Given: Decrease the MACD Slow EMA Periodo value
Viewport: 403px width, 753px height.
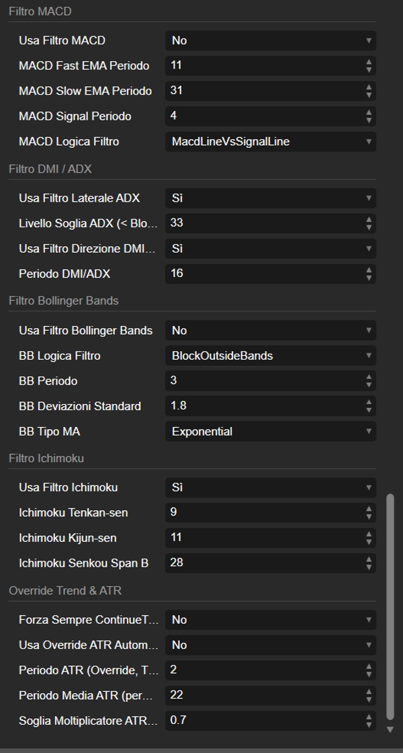Looking at the screenshot, I should click(369, 95).
